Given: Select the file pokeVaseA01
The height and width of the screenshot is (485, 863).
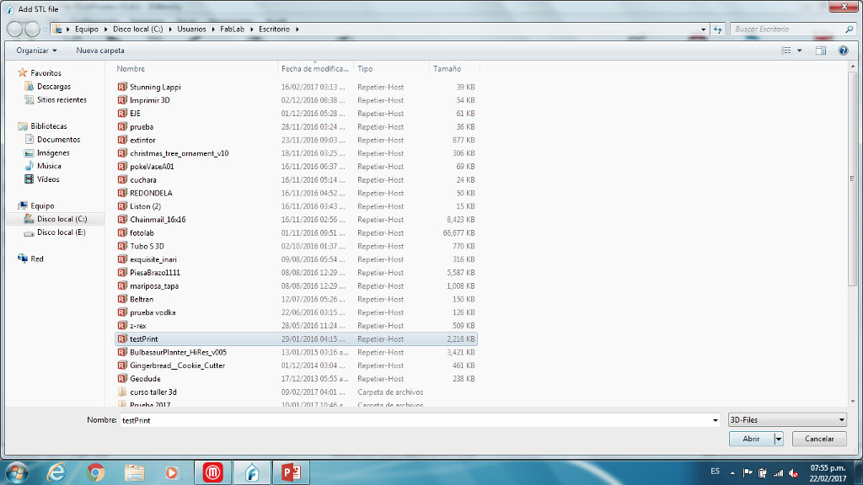Looking at the screenshot, I should 152,167.
